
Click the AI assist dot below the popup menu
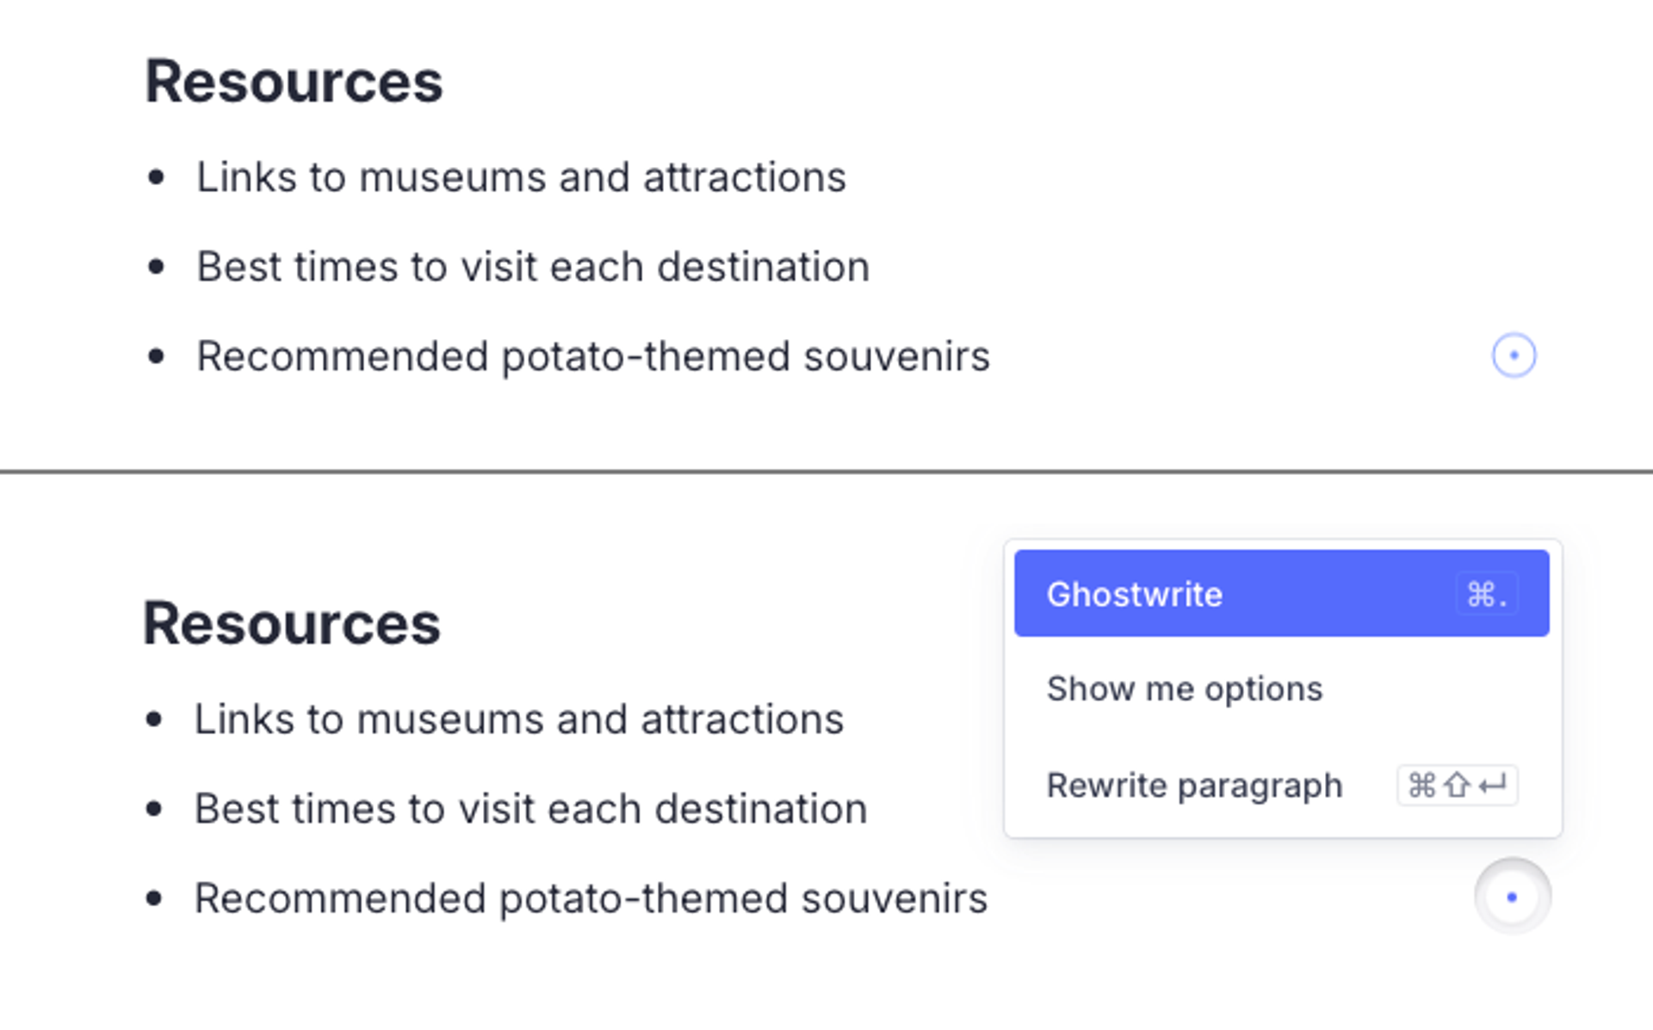1512,897
